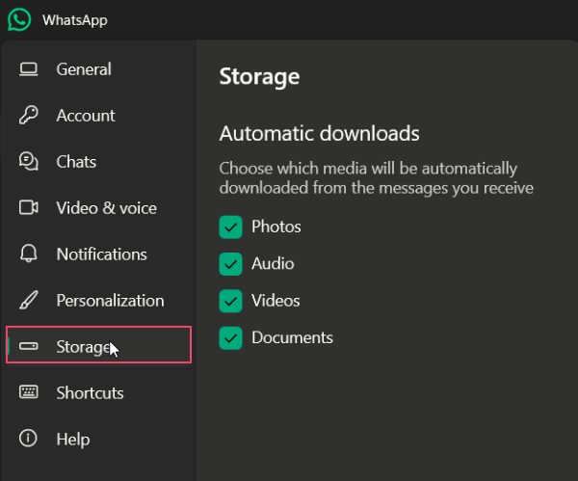This screenshot has width=578, height=481.
Task: Uncheck the Photos auto-download checkbox
Action: tap(231, 227)
